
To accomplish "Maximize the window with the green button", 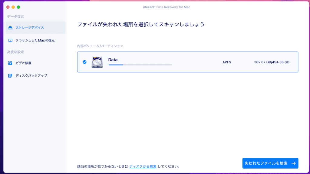I will 18,7.
